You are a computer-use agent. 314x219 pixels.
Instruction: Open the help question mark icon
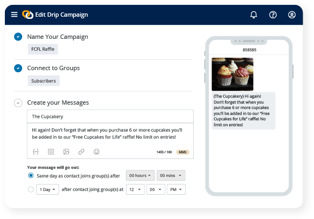273,15
